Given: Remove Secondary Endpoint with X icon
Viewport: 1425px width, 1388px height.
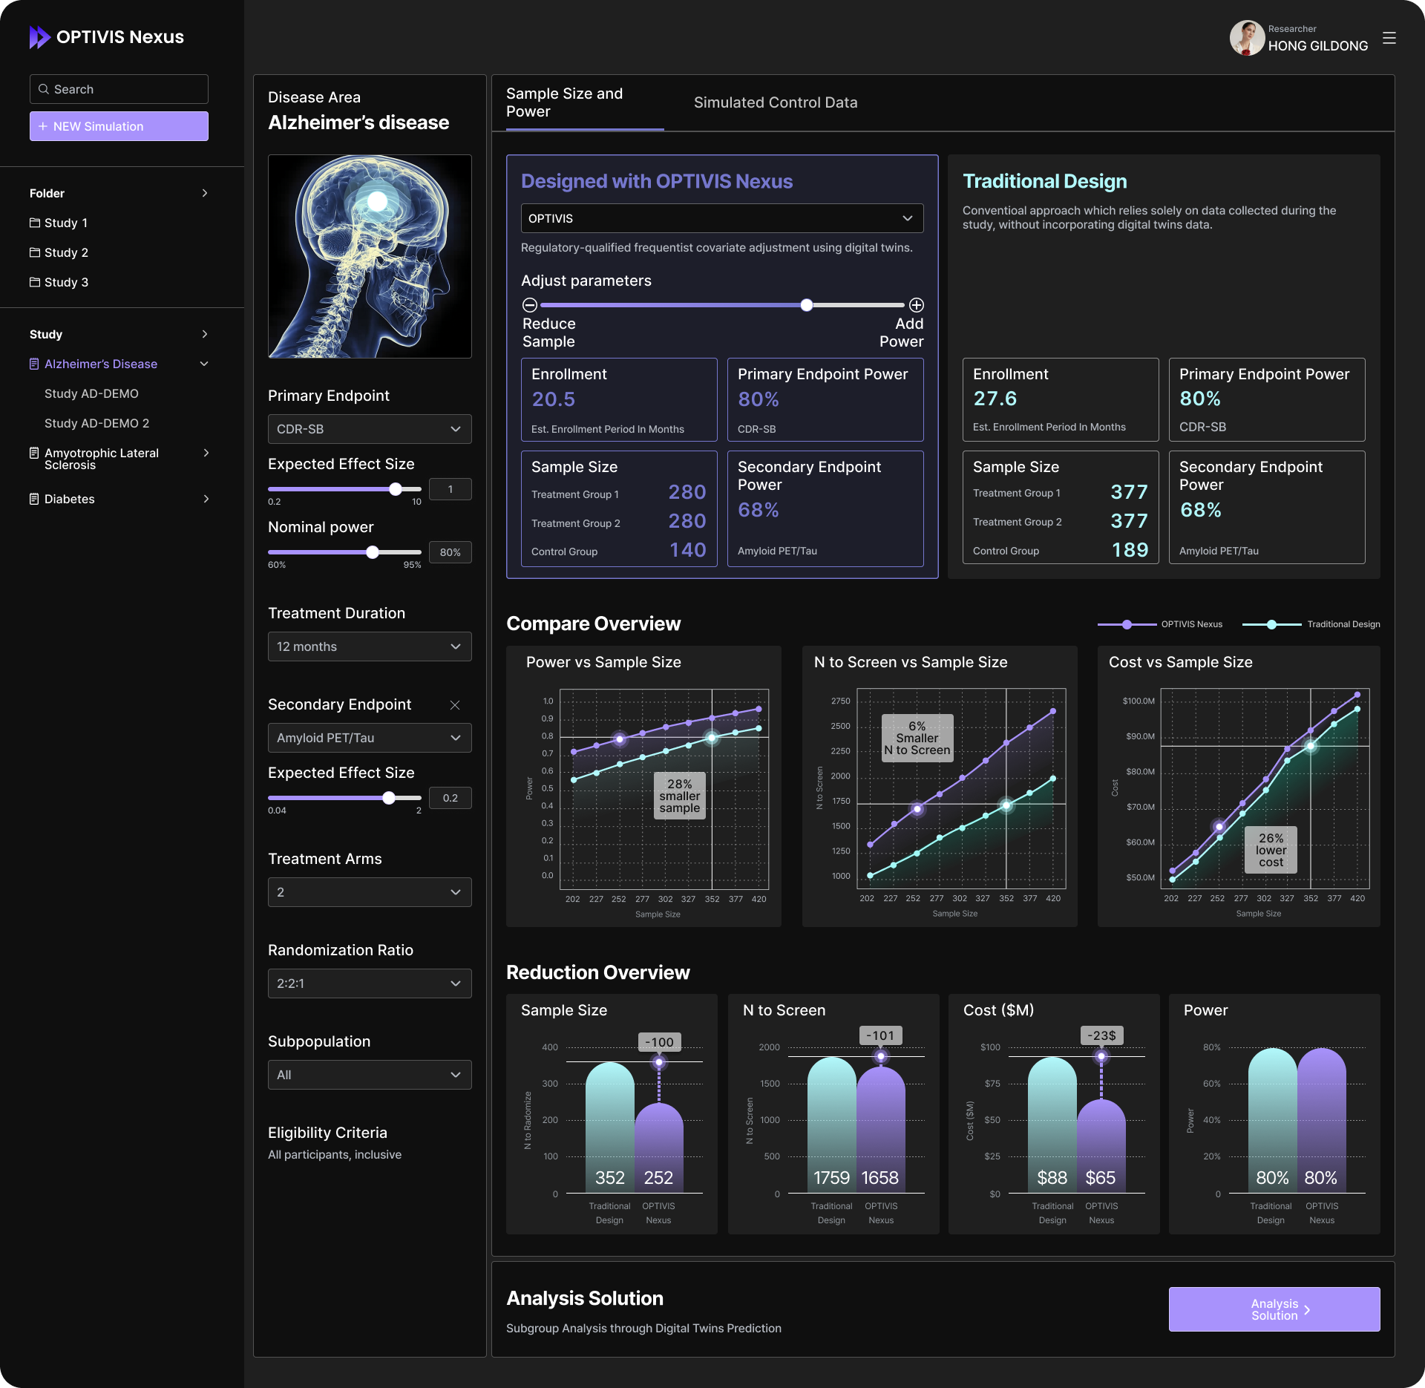Looking at the screenshot, I should coord(455,705).
